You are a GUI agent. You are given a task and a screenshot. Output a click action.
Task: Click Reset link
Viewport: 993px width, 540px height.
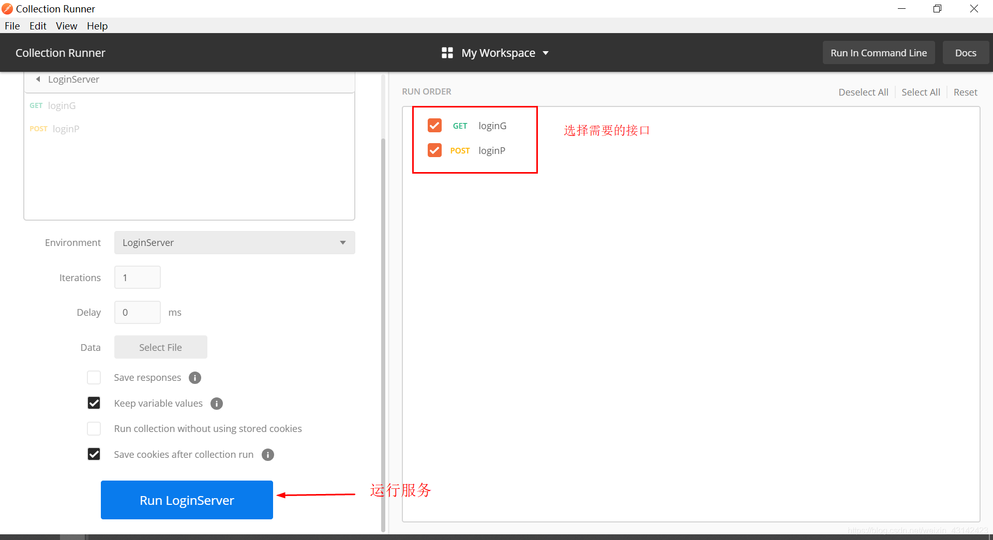pyautogui.click(x=965, y=92)
